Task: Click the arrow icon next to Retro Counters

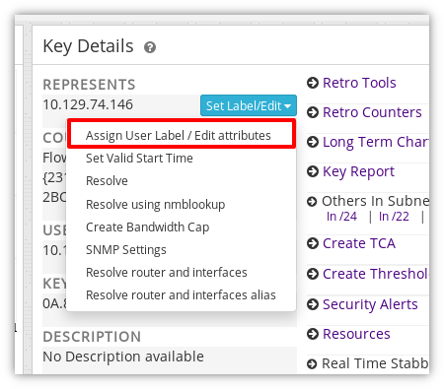Action: [313, 112]
